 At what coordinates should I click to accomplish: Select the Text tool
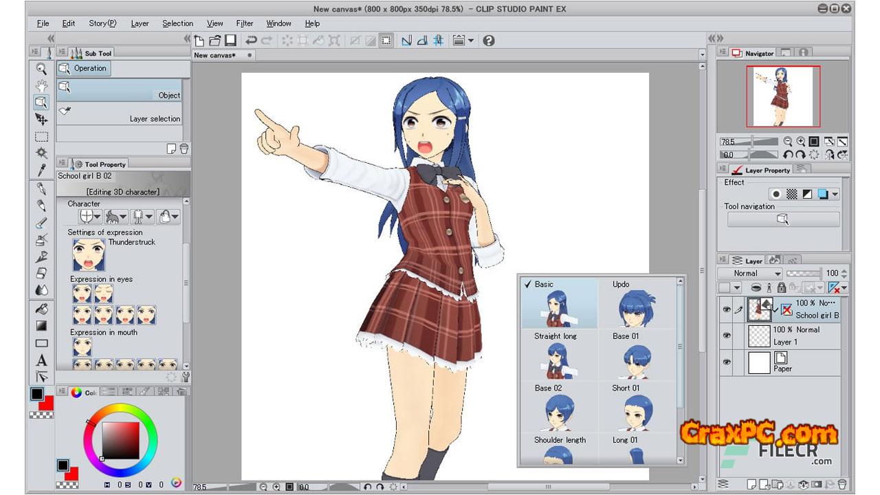41,360
